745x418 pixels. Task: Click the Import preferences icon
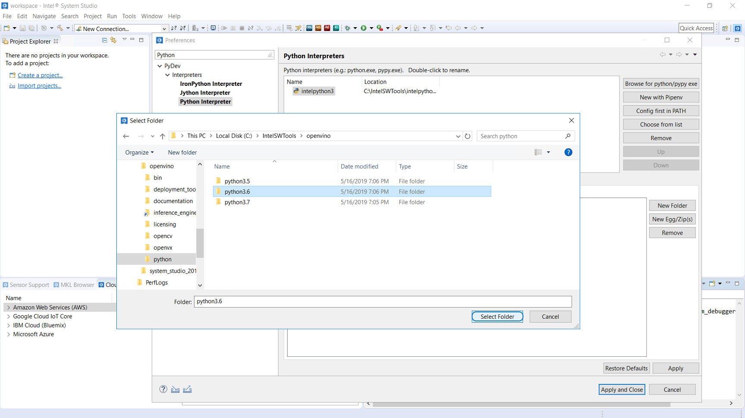tap(175, 390)
